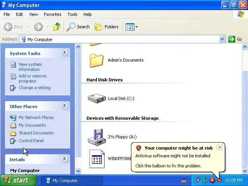Open the View menu
The width and height of the screenshot is (248, 186).
click(33, 14)
